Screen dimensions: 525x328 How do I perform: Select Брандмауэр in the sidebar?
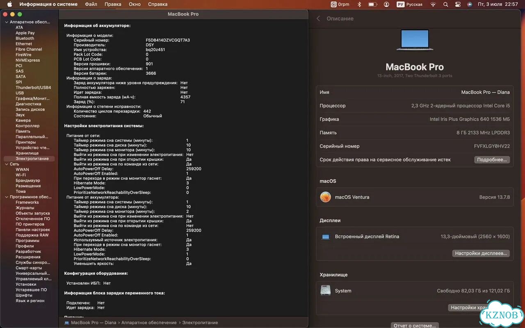pos(28,180)
